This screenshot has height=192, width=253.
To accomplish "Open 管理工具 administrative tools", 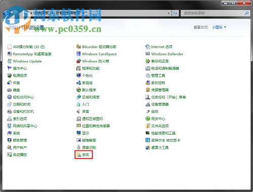I will coord(155,75).
